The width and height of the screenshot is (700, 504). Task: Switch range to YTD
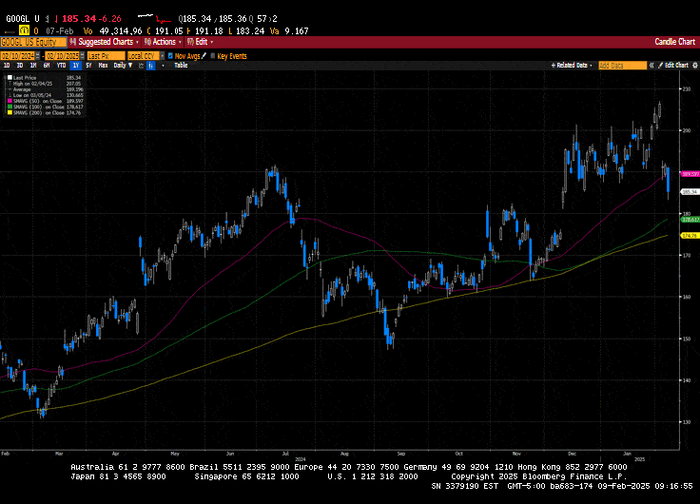[x=61, y=66]
